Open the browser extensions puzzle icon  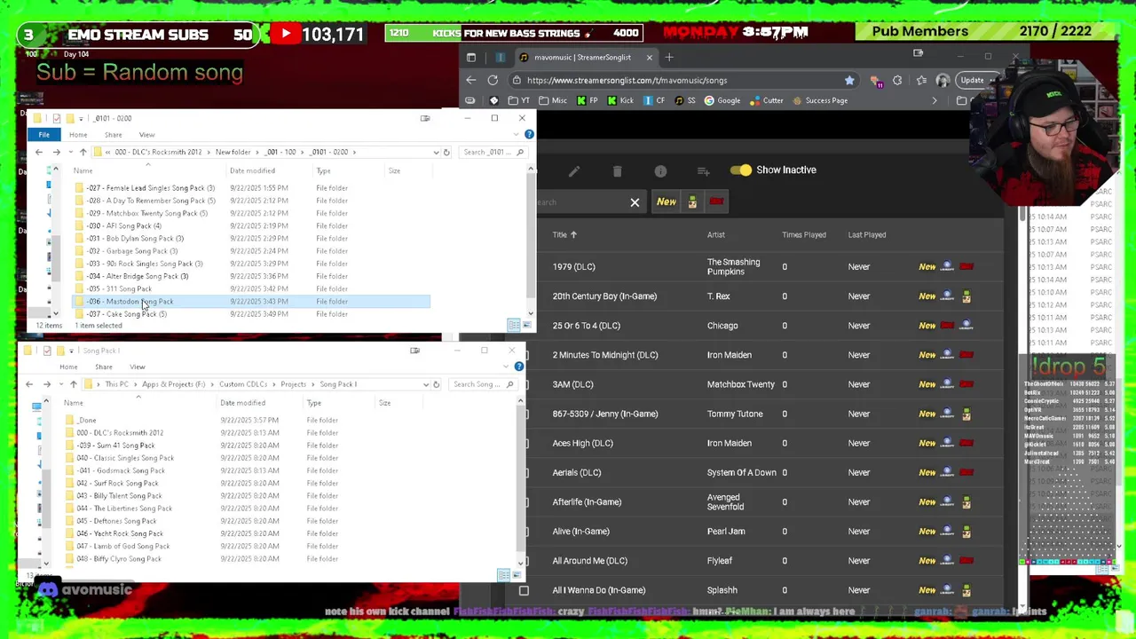[897, 80]
